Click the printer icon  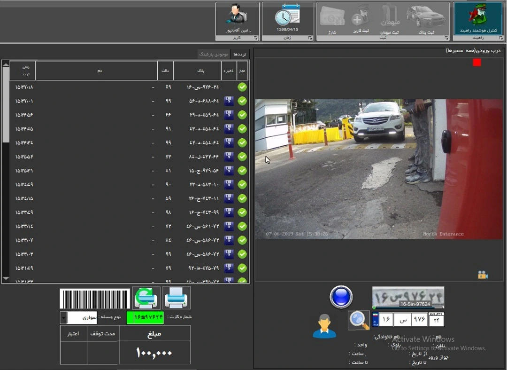click(177, 298)
